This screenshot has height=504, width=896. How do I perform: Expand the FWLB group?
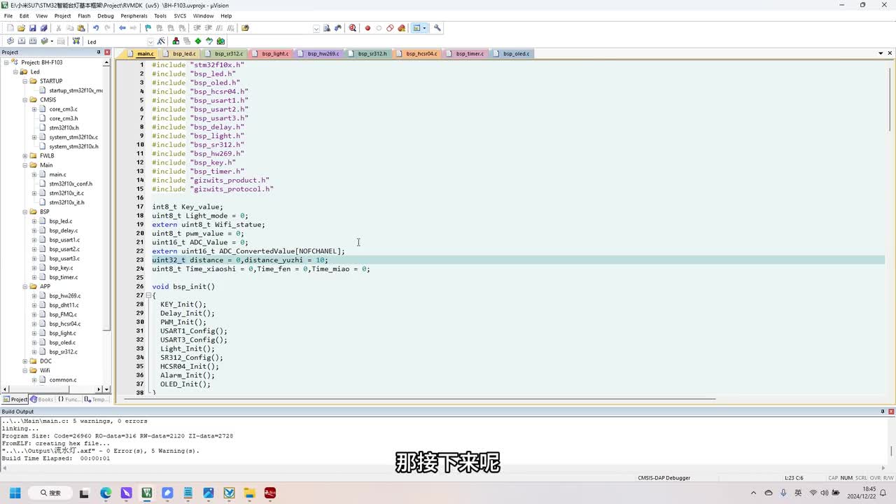(24, 155)
